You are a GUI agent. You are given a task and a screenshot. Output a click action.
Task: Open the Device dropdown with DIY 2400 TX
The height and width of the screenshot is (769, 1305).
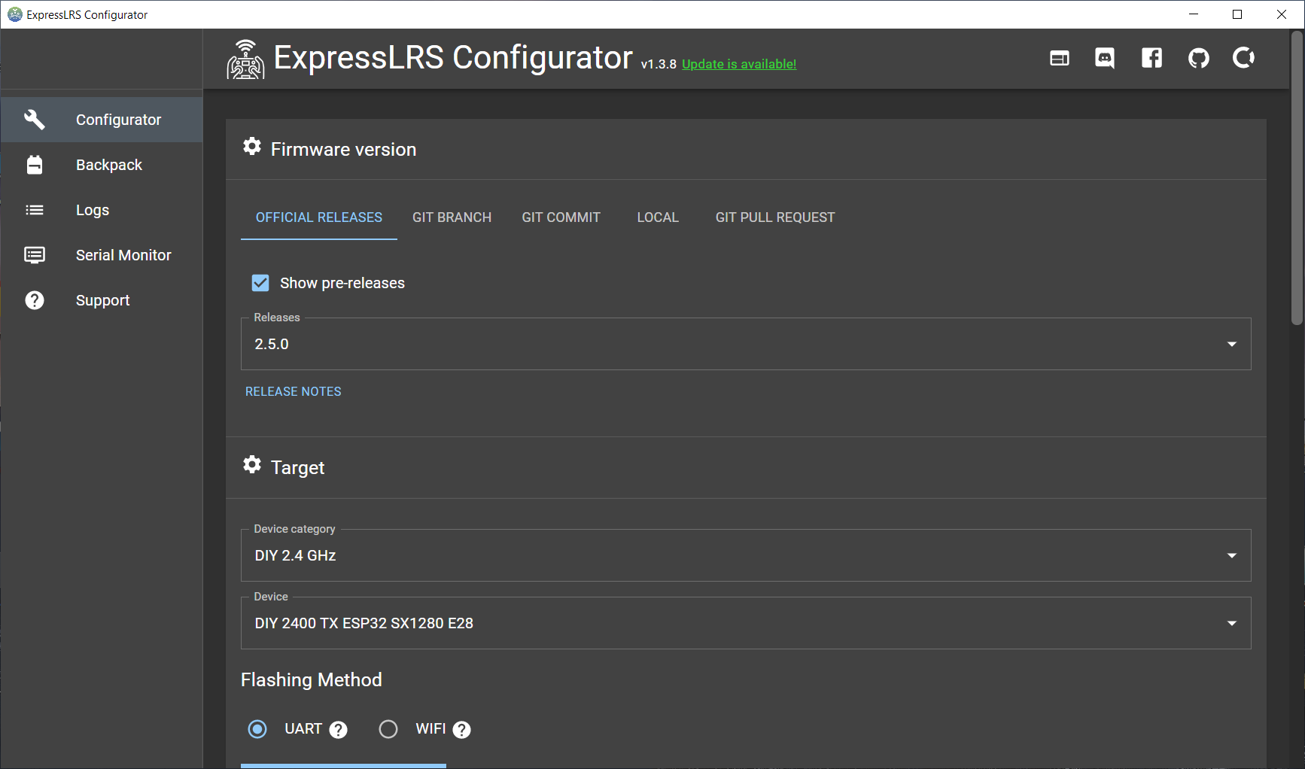click(746, 623)
